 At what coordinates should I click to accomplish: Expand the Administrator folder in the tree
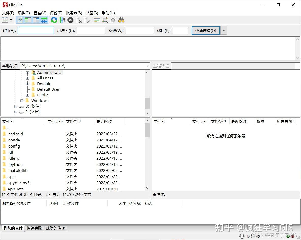pyautogui.click(x=28, y=72)
